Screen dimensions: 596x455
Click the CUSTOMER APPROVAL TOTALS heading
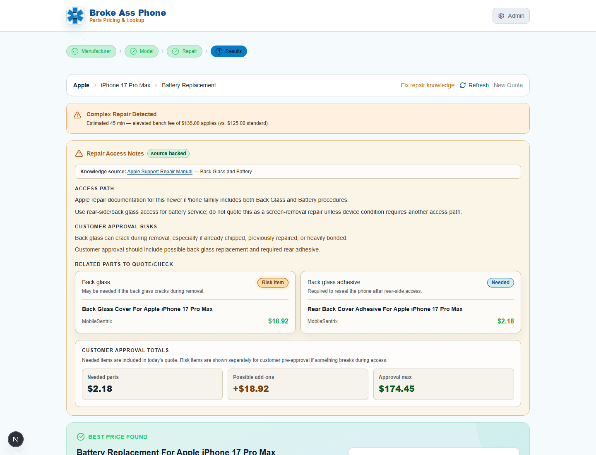coord(125,350)
